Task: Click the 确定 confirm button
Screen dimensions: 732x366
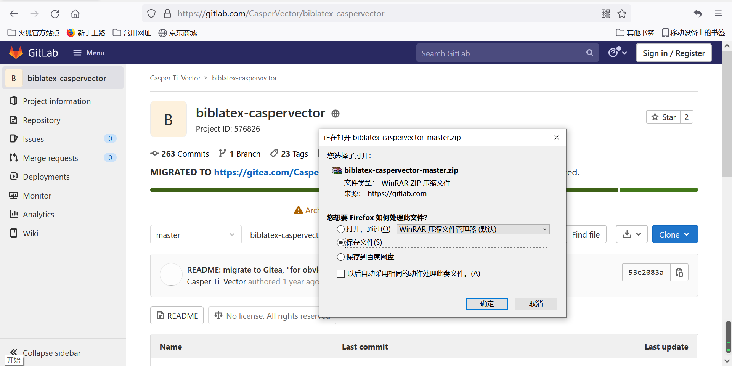Action: click(487, 304)
